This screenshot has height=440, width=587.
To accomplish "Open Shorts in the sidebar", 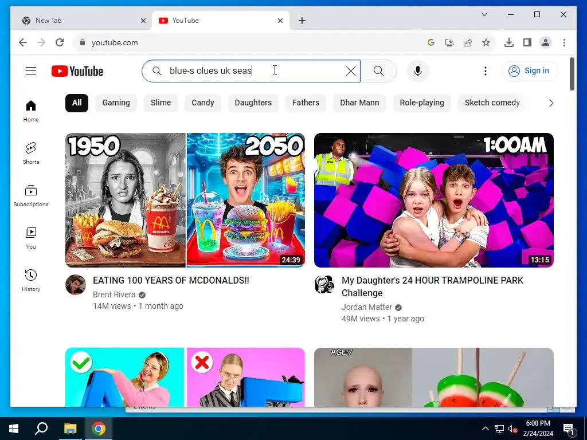I will coord(31,154).
